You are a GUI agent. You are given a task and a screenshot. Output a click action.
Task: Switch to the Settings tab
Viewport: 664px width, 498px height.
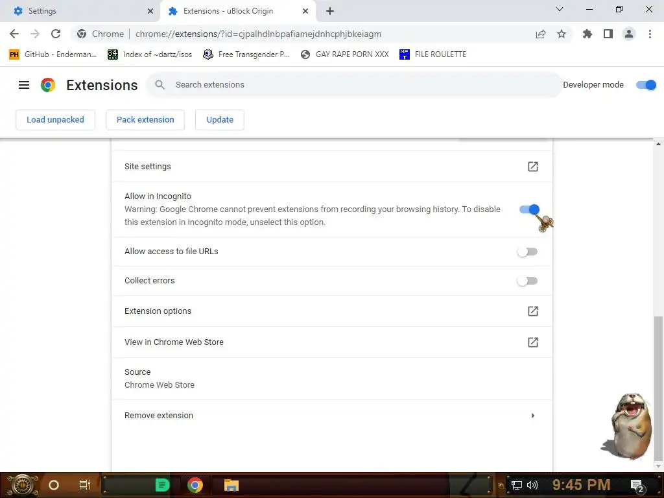(x=80, y=11)
